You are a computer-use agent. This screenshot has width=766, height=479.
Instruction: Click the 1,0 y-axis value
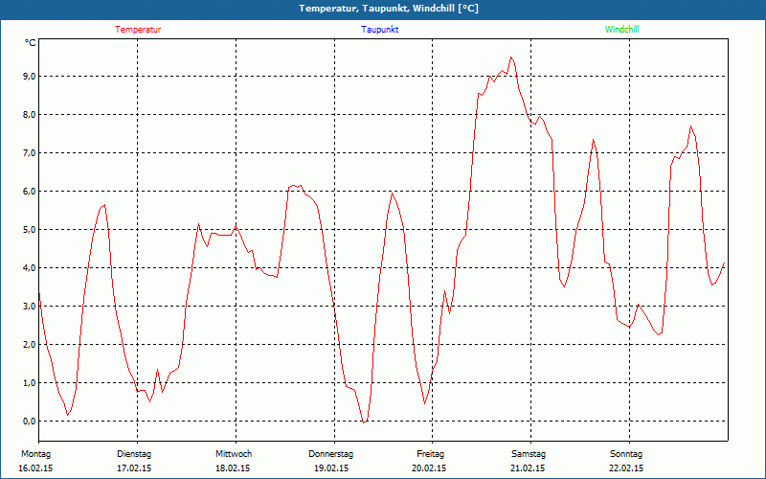pos(31,382)
